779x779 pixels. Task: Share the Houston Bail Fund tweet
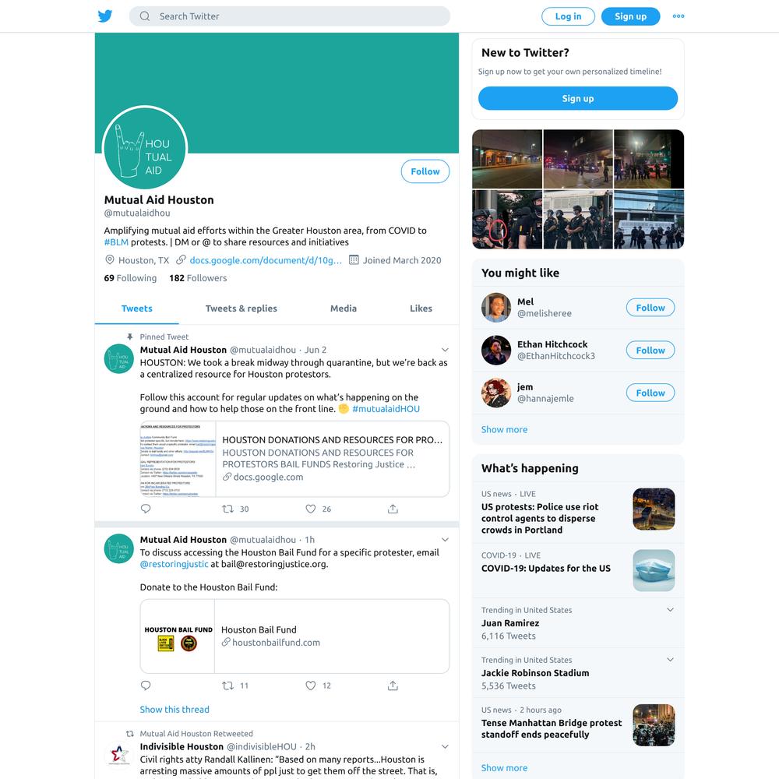(x=393, y=686)
